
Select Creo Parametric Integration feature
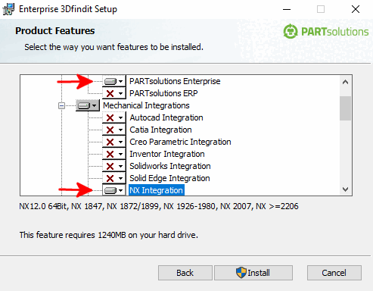pyautogui.click(x=180, y=142)
